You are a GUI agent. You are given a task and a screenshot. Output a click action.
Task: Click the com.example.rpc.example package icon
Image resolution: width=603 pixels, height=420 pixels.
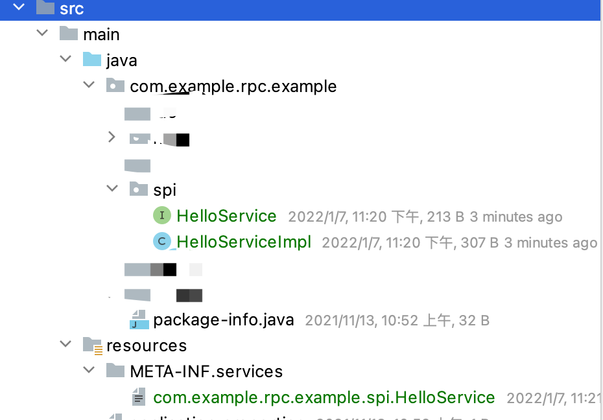[x=115, y=86]
